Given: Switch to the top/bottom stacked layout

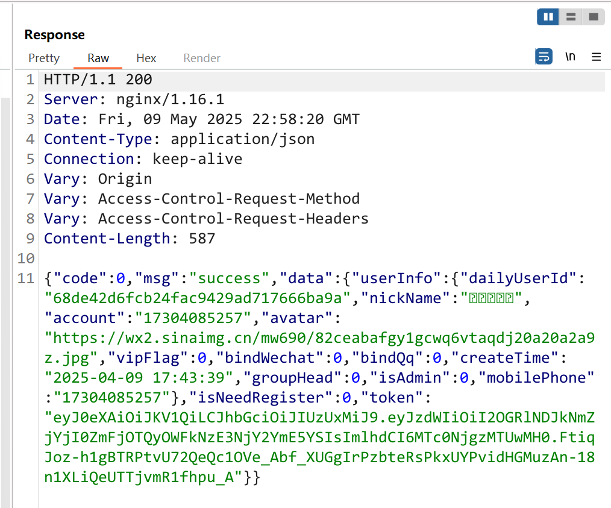Looking at the screenshot, I should [x=571, y=17].
